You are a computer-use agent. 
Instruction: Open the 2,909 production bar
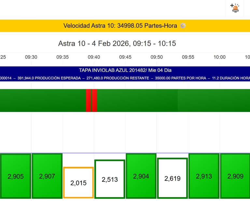click(x=235, y=176)
